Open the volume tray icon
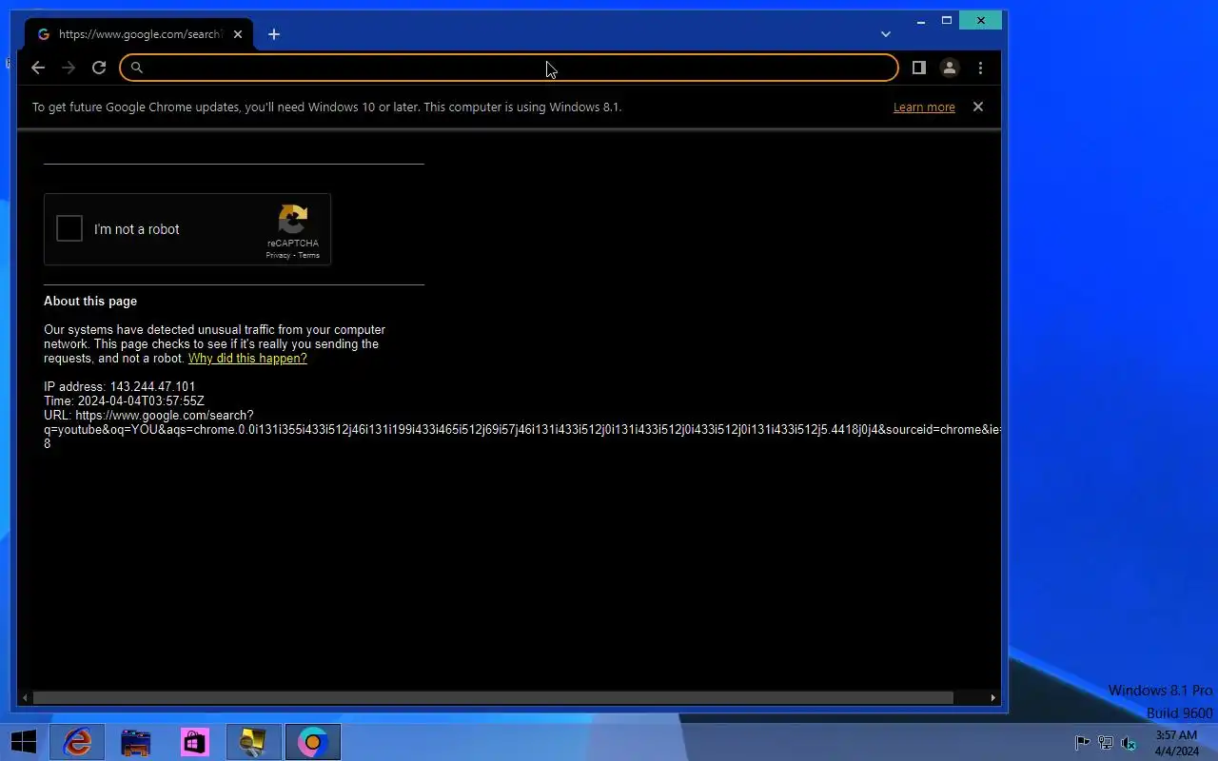 [x=1129, y=743]
